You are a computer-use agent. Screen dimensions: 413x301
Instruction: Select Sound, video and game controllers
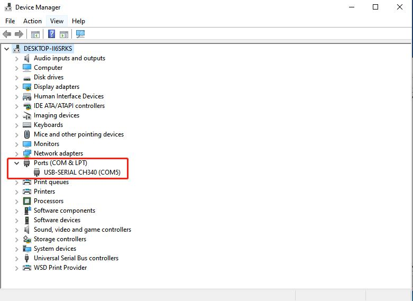pos(82,230)
